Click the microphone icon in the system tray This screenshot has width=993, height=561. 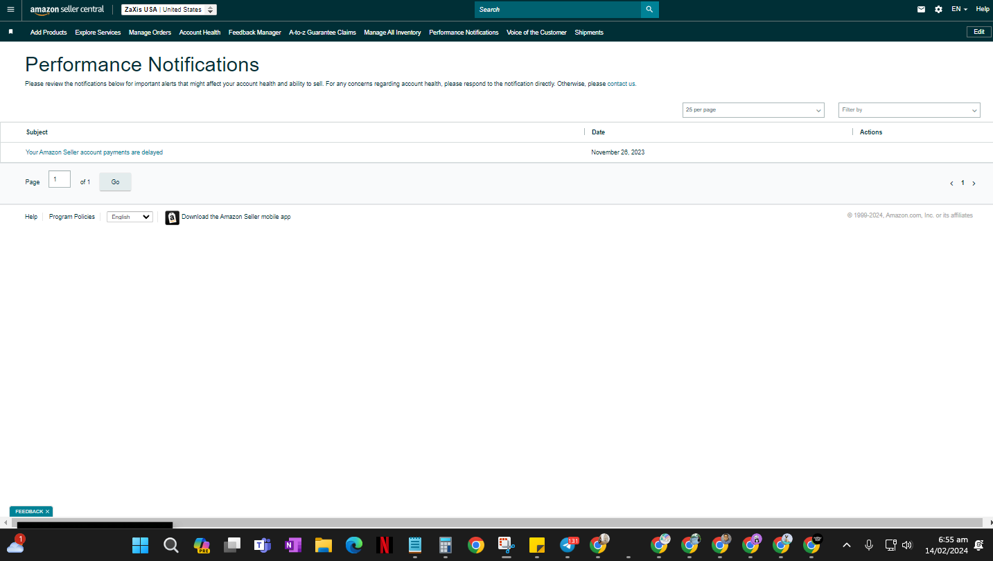click(869, 545)
